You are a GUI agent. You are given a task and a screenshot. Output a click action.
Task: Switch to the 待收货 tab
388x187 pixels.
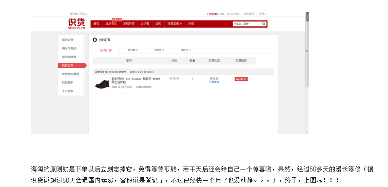pos(186,50)
